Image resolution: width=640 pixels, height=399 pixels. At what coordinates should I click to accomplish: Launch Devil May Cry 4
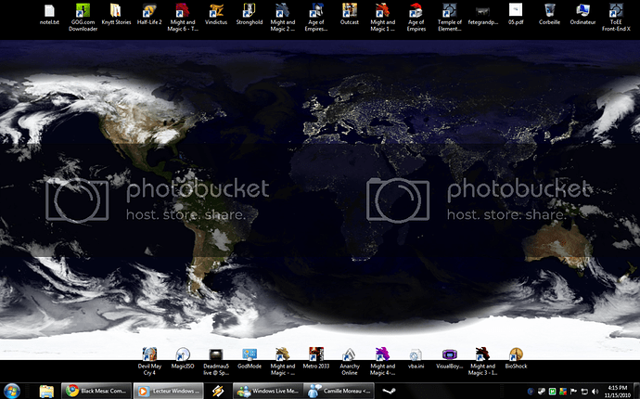point(149,355)
